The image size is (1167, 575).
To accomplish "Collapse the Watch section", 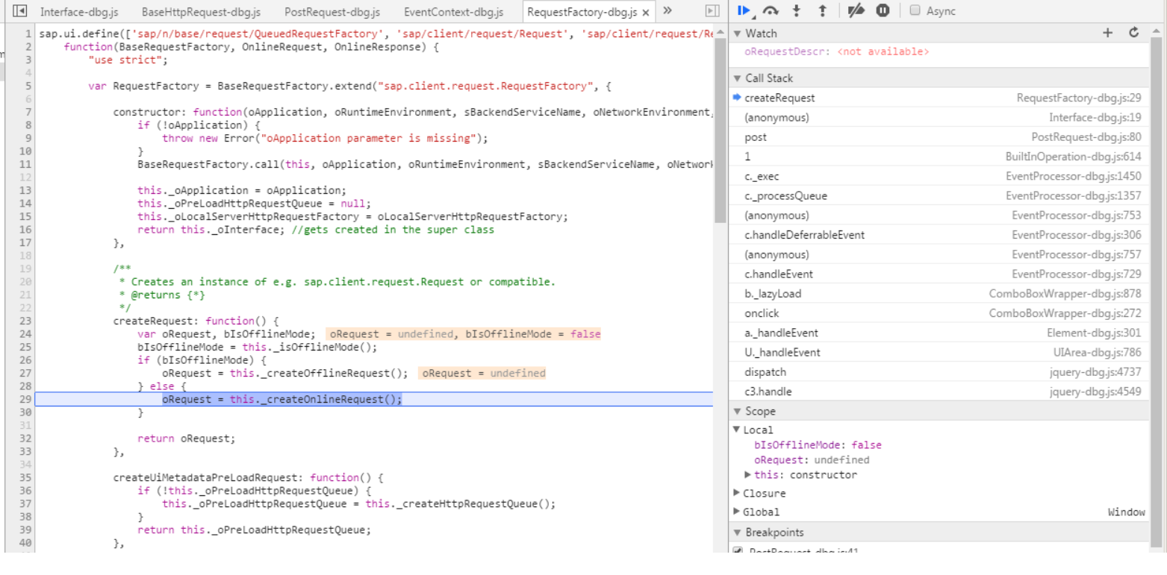I will coord(738,34).
